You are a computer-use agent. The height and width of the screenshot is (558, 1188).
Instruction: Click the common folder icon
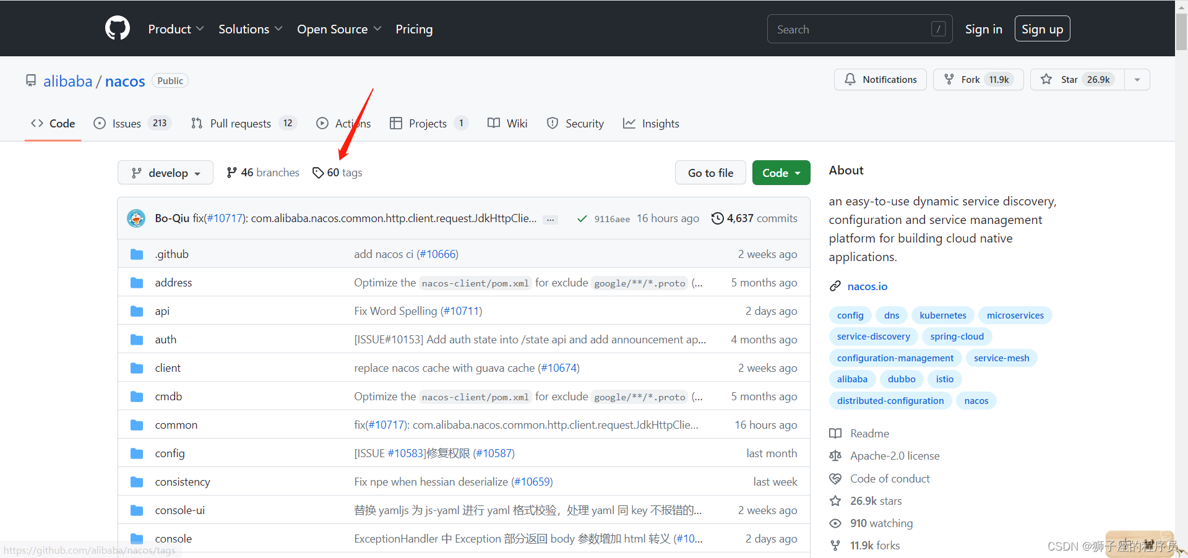(x=137, y=425)
